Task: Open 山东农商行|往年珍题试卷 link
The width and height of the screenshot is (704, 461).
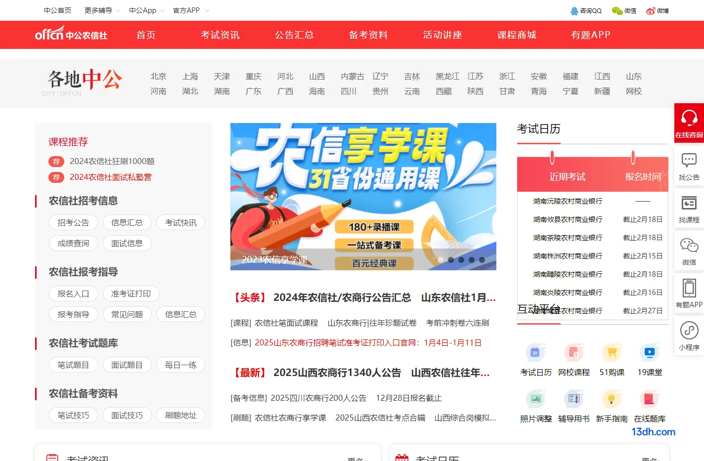Action: 372,323
